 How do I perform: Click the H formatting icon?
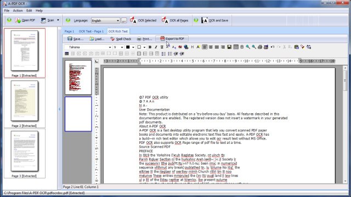click(x=193, y=47)
